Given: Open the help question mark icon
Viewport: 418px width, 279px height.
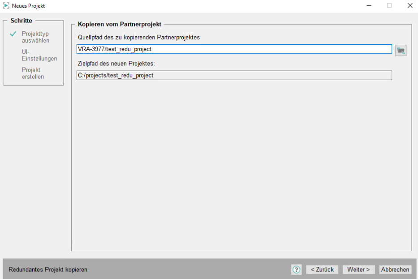Looking at the screenshot, I should point(296,270).
